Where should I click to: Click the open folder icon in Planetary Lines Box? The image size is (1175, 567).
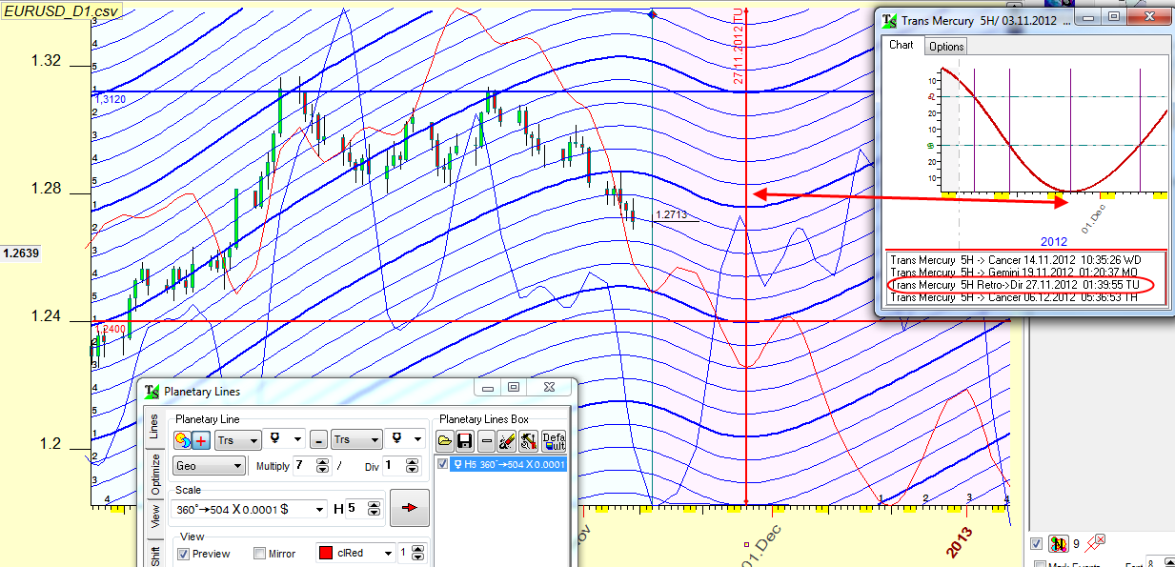tap(445, 440)
